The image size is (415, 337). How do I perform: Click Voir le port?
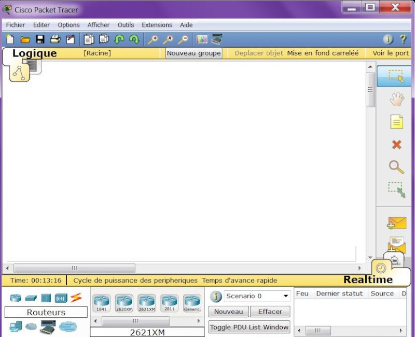391,53
